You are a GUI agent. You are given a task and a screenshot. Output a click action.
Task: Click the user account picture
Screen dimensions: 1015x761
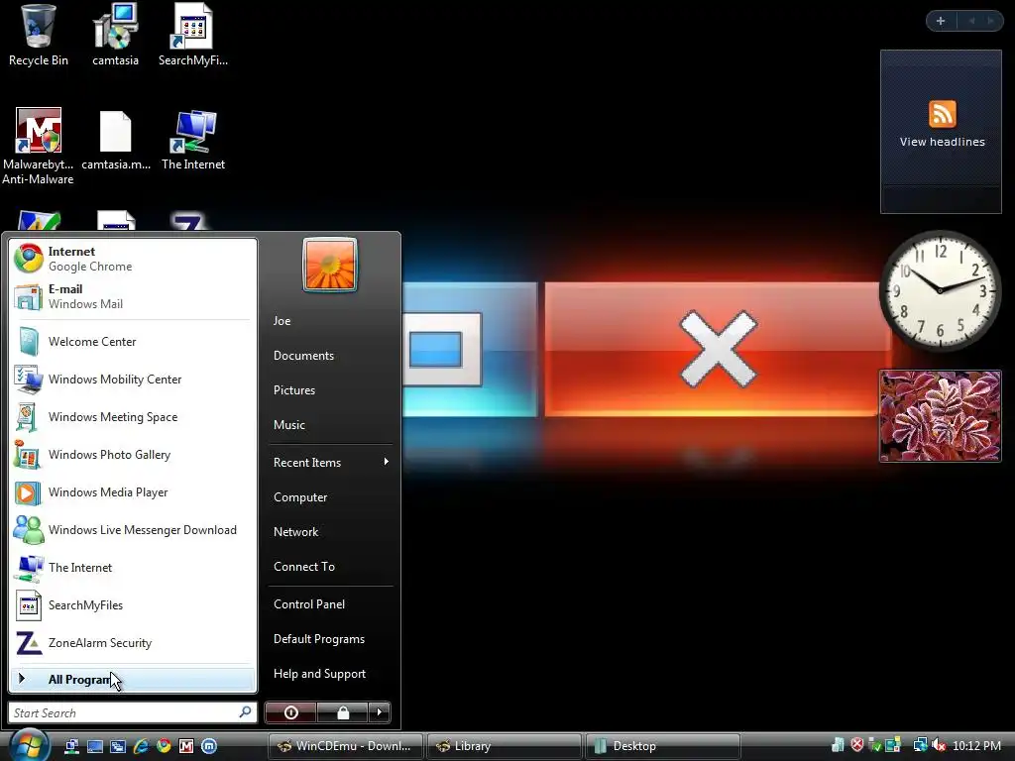[329, 265]
